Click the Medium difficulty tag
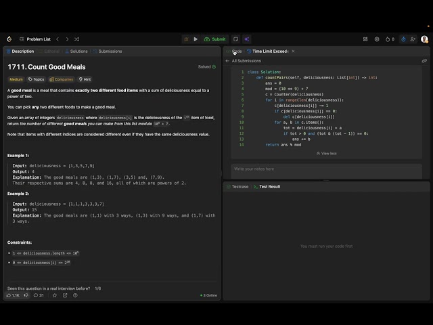The width and height of the screenshot is (433, 325). click(x=16, y=79)
